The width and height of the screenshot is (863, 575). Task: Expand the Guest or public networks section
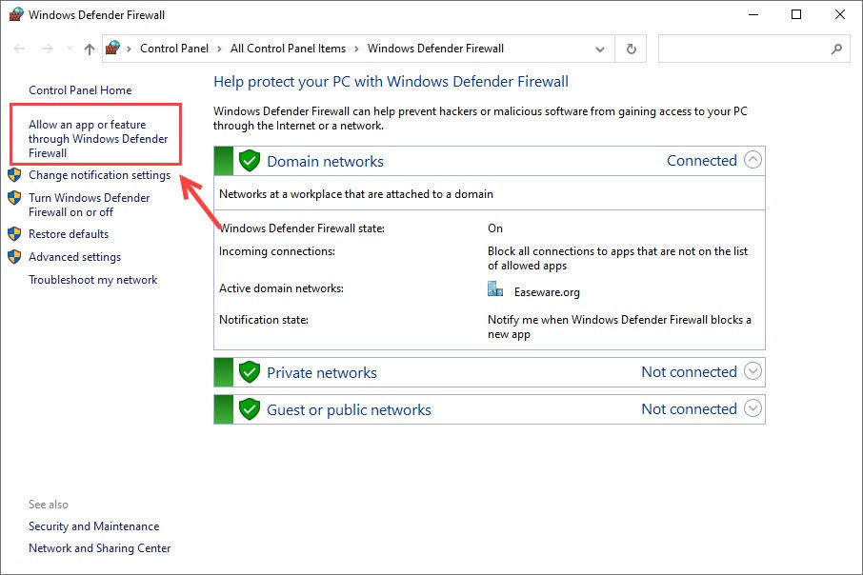pos(753,407)
